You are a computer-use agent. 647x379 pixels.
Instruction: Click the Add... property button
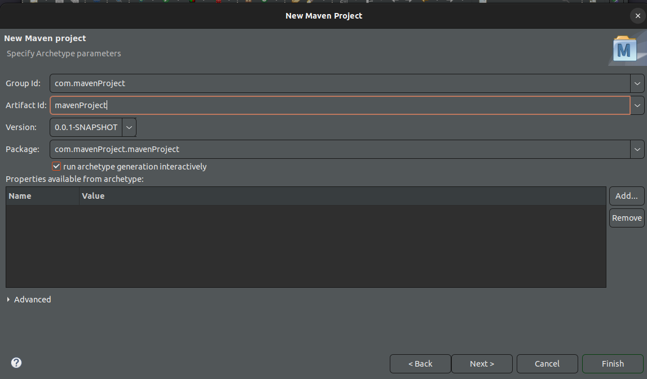click(626, 195)
